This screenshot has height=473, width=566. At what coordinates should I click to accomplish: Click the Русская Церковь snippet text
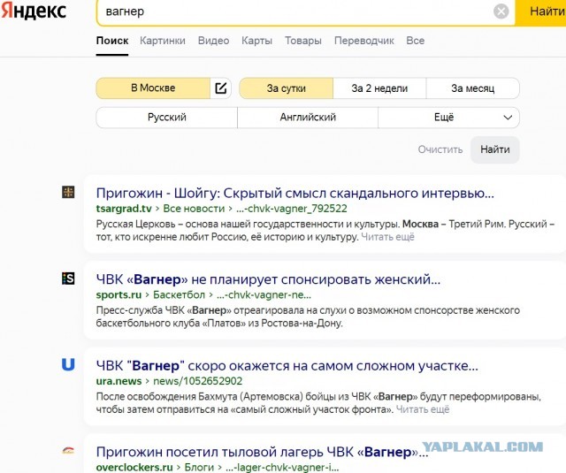click(x=325, y=231)
